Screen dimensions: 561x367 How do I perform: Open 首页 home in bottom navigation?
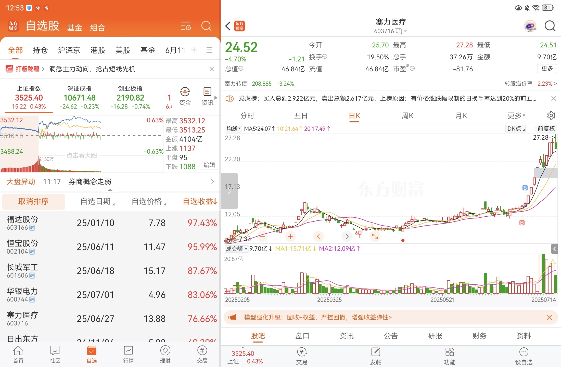point(18,355)
